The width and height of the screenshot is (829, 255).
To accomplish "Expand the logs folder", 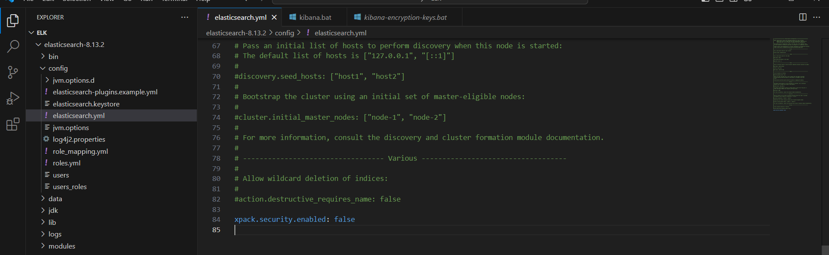I will coord(43,234).
